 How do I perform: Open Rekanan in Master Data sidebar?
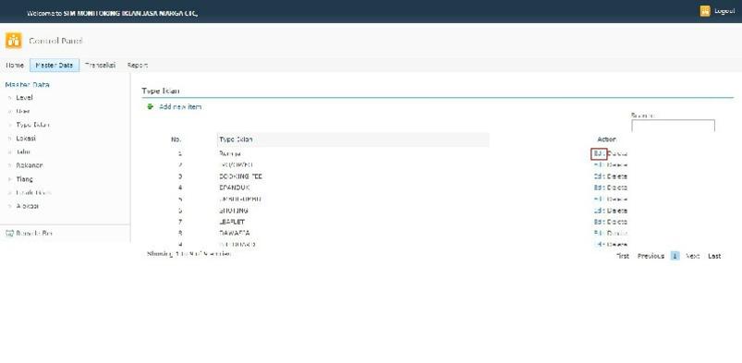[30, 165]
